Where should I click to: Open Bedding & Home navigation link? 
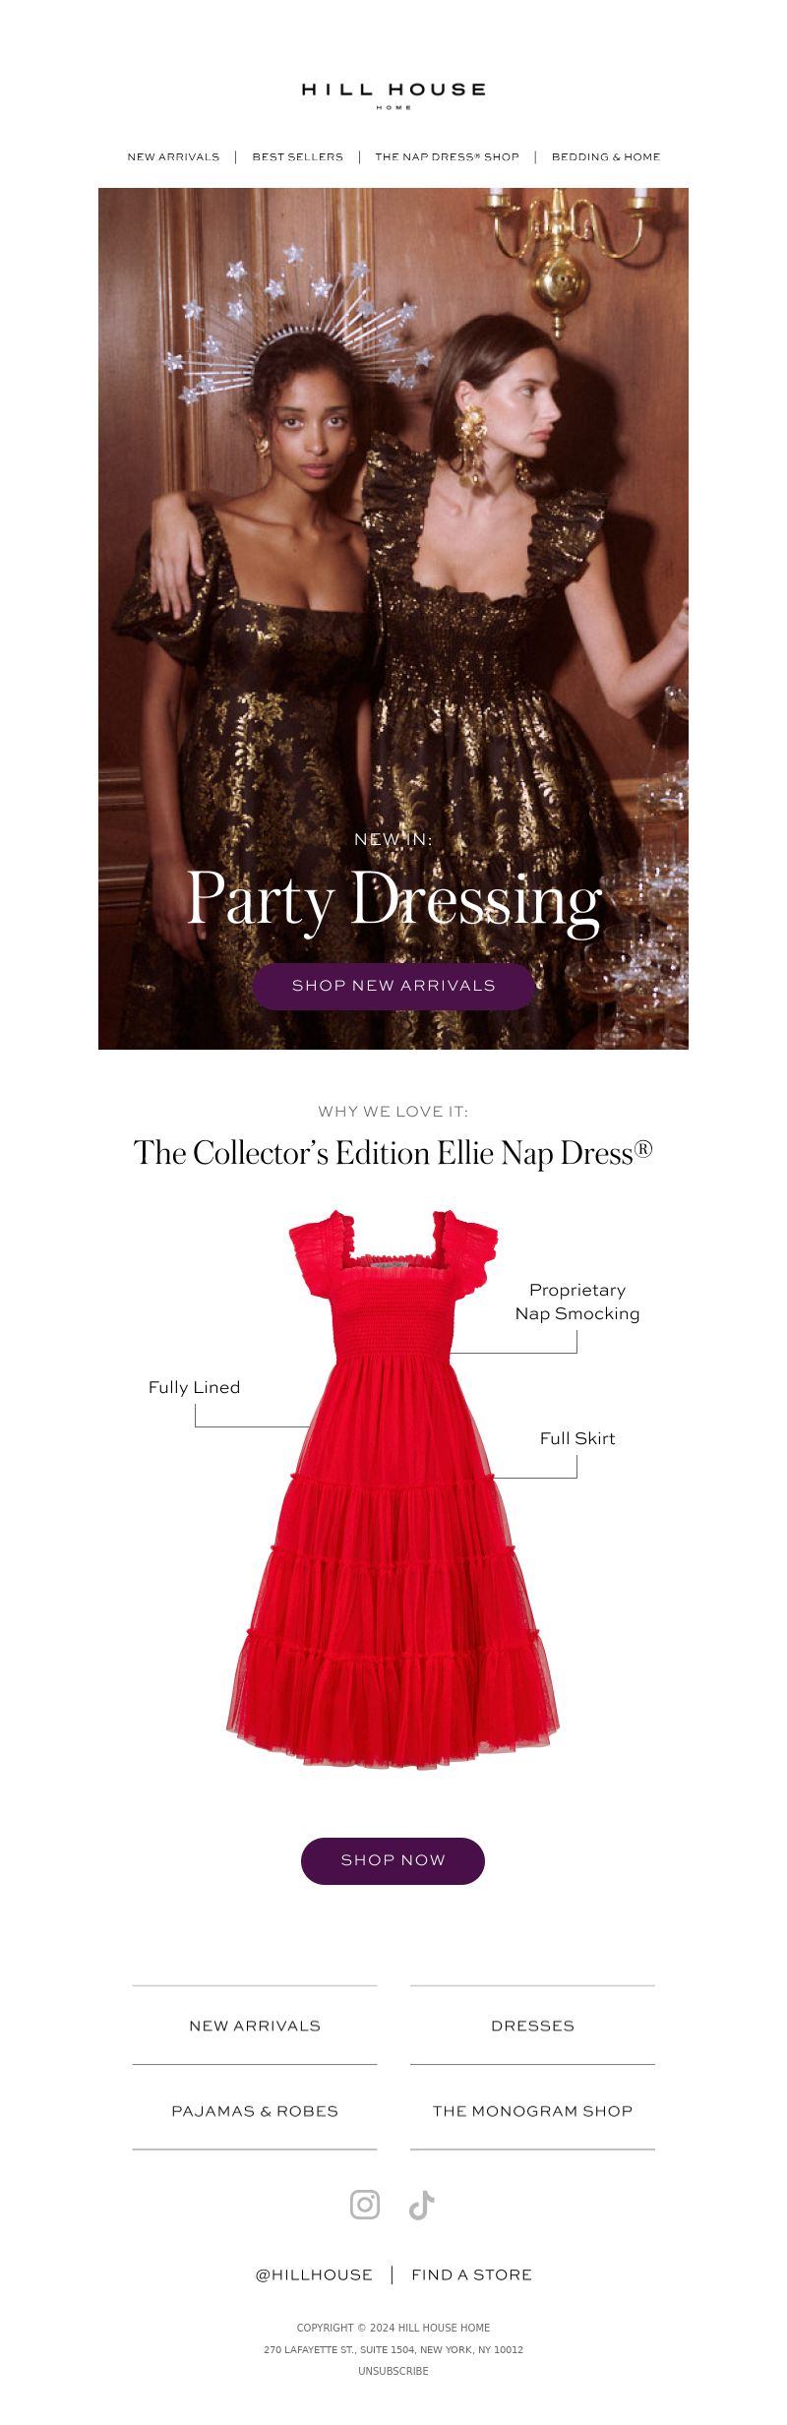(x=606, y=156)
